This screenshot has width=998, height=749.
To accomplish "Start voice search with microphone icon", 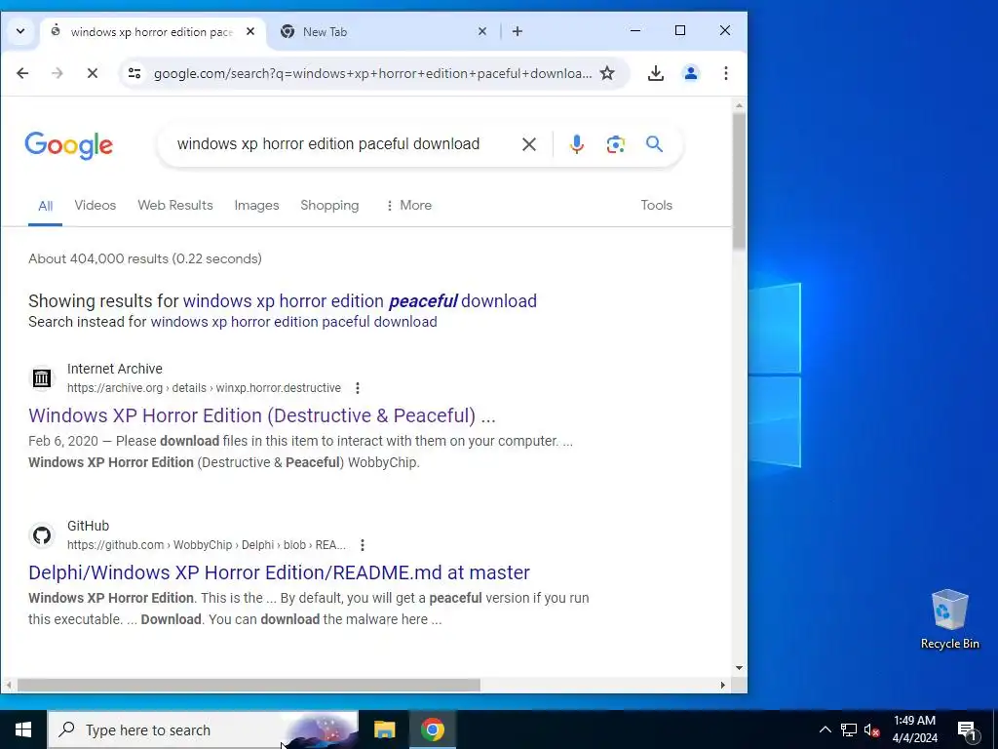I will pos(577,144).
